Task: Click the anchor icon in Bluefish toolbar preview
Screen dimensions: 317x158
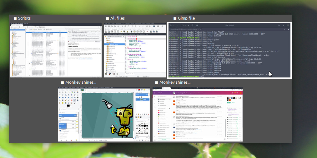Action: (131, 31)
